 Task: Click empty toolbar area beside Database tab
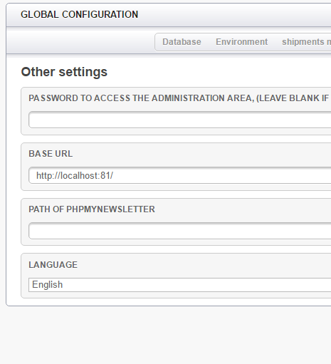(x=80, y=42)
